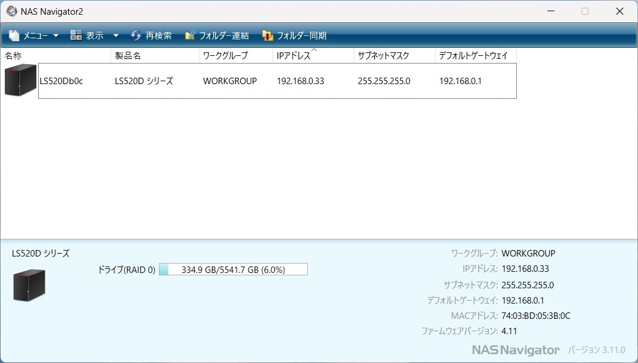Click the 製品名 column header
This screenshot has height=363, width=638.
point(127,55)
